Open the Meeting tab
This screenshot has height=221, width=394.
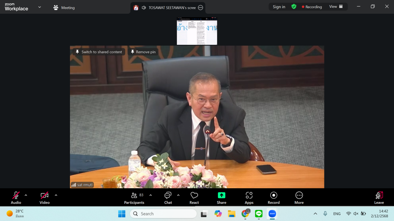[x=64, y=8]
